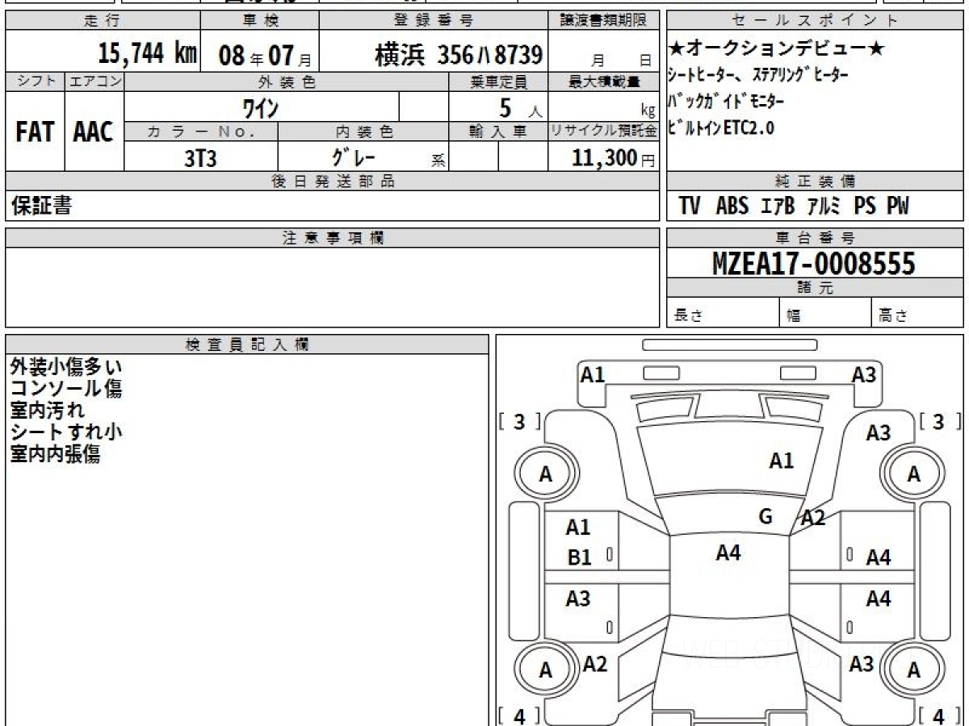Viewport: 969px width, 726px height.
Task: Click the mileage value 15,744 km
Action: point(148,54)
